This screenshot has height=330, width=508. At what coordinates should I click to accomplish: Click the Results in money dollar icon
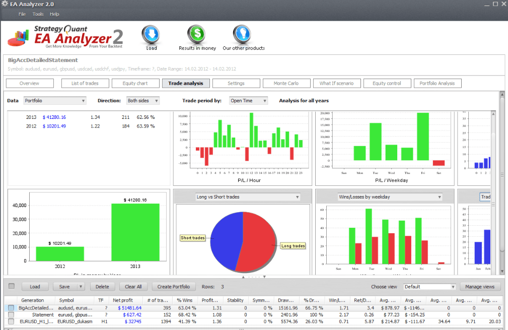pyautogui.click(x=197, y=34)
